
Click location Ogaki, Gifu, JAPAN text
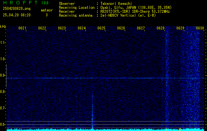click(136, 8)
